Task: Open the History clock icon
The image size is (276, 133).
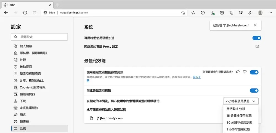Action: tap(203, 13)
